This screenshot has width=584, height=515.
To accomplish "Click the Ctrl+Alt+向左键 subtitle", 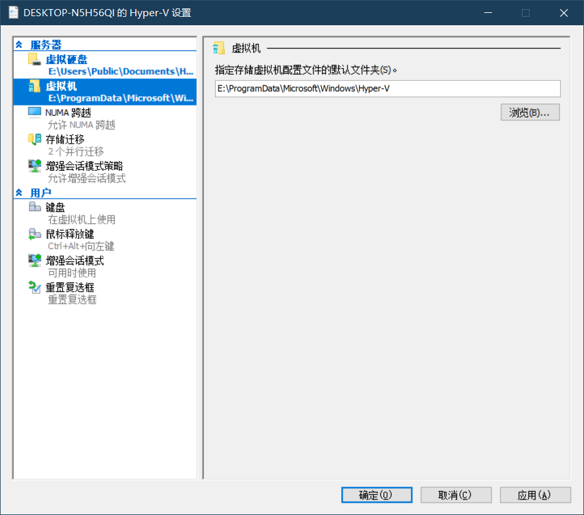I will (x=81, y=247).
